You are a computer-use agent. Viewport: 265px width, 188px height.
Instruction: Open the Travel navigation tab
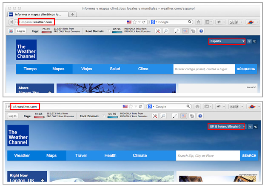tap(81, 155)
